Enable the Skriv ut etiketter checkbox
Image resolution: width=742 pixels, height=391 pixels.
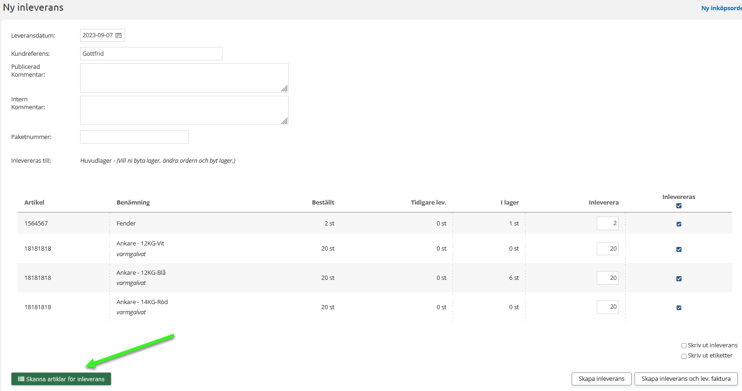tap(684, 356)
